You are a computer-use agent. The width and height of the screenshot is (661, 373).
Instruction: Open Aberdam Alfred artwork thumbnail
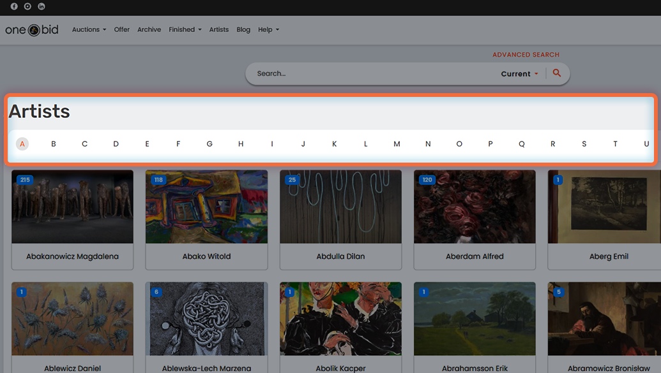click(475, 207)
